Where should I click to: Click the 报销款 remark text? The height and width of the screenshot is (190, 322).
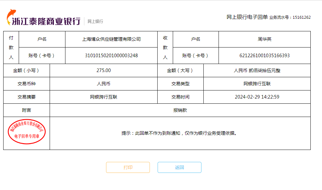[x=180, y=110]
